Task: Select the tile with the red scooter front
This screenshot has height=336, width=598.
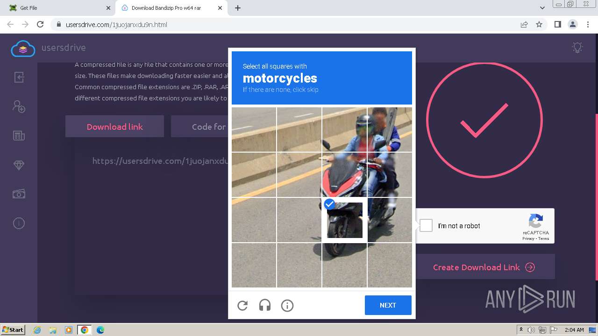Action: pyautogui.click(x=345, y=175)
